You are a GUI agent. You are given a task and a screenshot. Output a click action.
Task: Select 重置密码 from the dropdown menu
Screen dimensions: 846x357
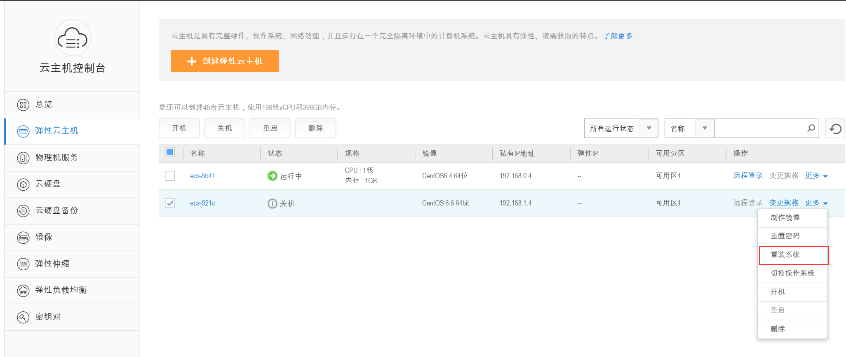tap(792, 236)
